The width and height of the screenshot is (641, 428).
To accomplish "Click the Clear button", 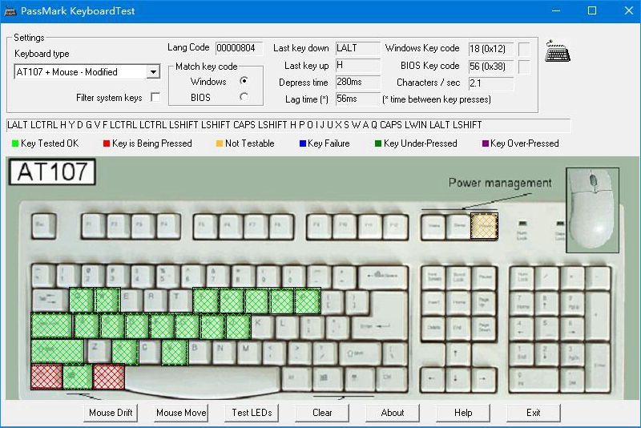I will point(322,413).
